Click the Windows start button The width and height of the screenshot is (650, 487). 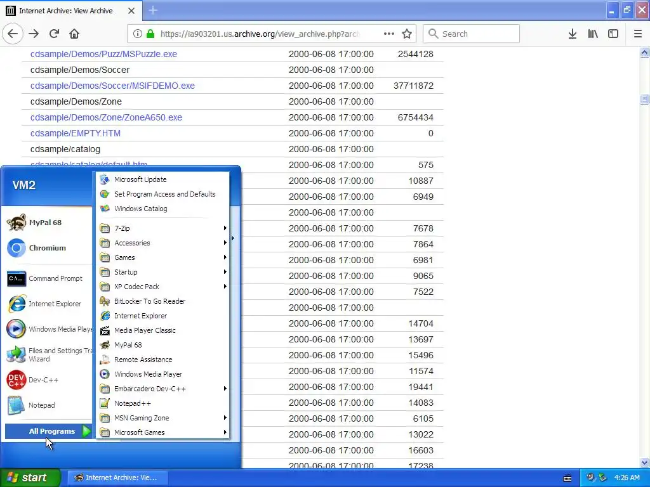click(x=30, y=477)
